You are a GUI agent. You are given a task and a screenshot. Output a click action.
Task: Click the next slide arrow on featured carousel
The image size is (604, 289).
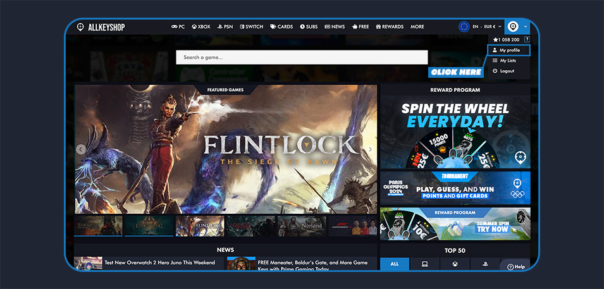coord(371,150)
